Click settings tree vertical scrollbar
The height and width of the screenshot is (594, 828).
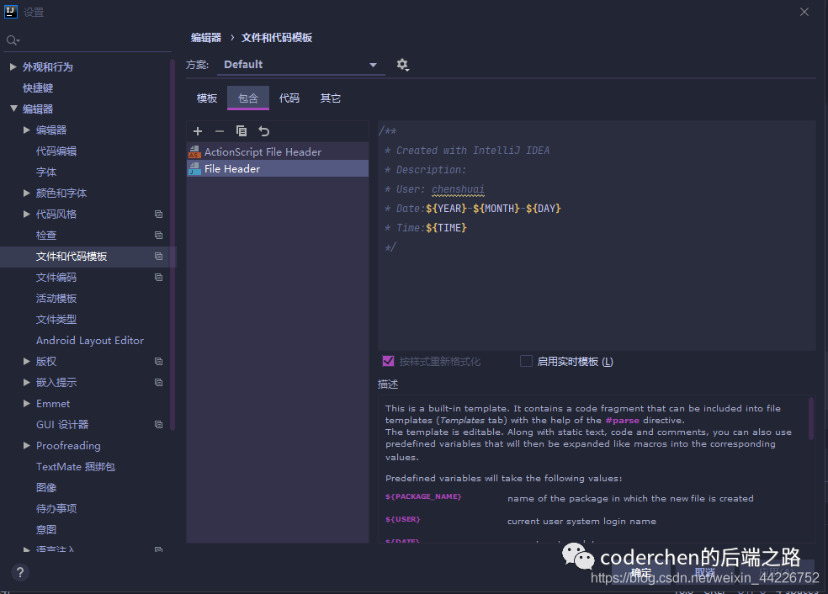tap(172, 246)
